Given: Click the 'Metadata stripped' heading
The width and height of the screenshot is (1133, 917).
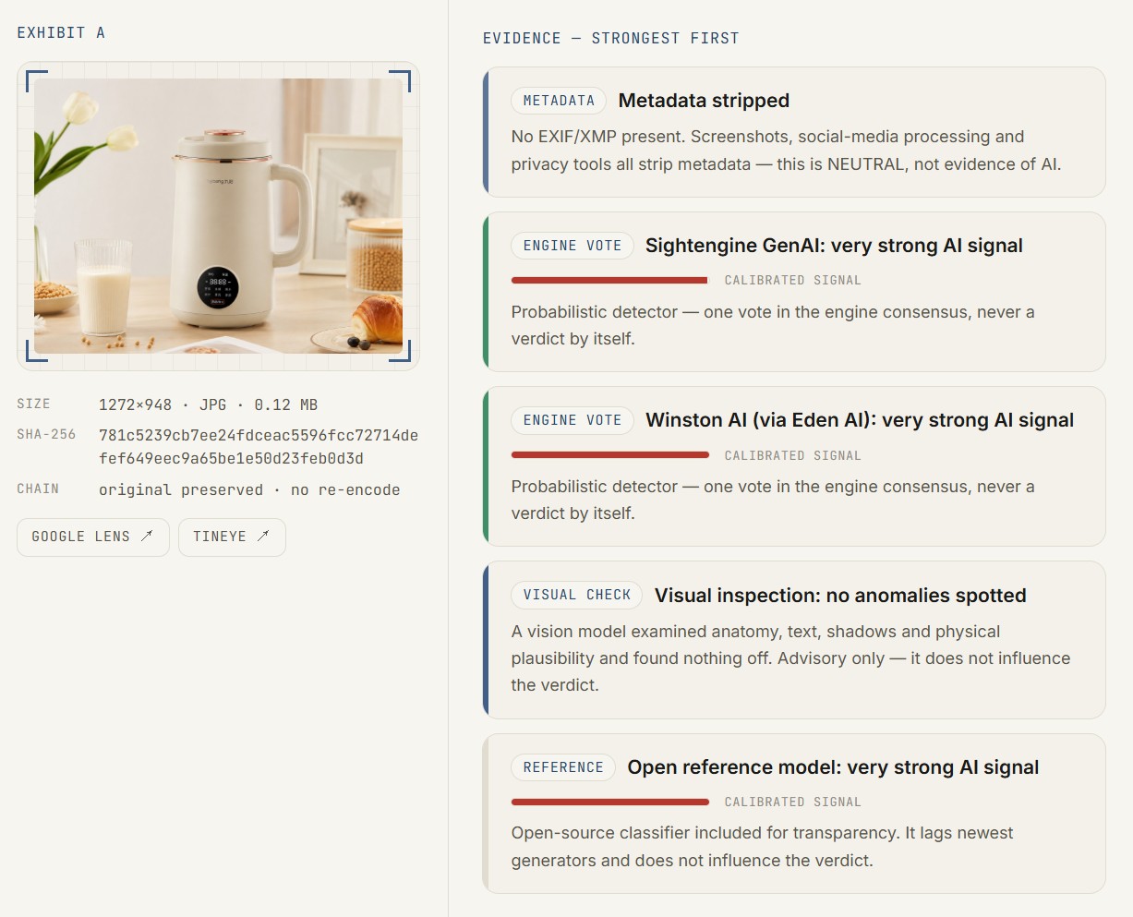Looking at the screenshot, I should coord(704,101).
